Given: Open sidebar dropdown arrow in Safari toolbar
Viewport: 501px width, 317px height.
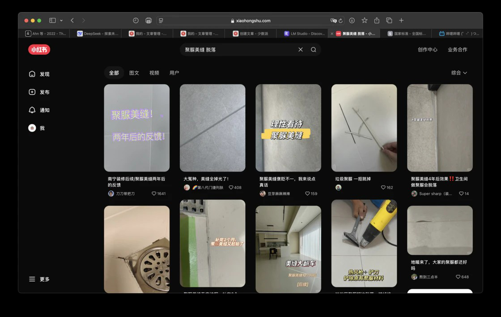Looking at the screenshot, I should (x=61, y=21).
